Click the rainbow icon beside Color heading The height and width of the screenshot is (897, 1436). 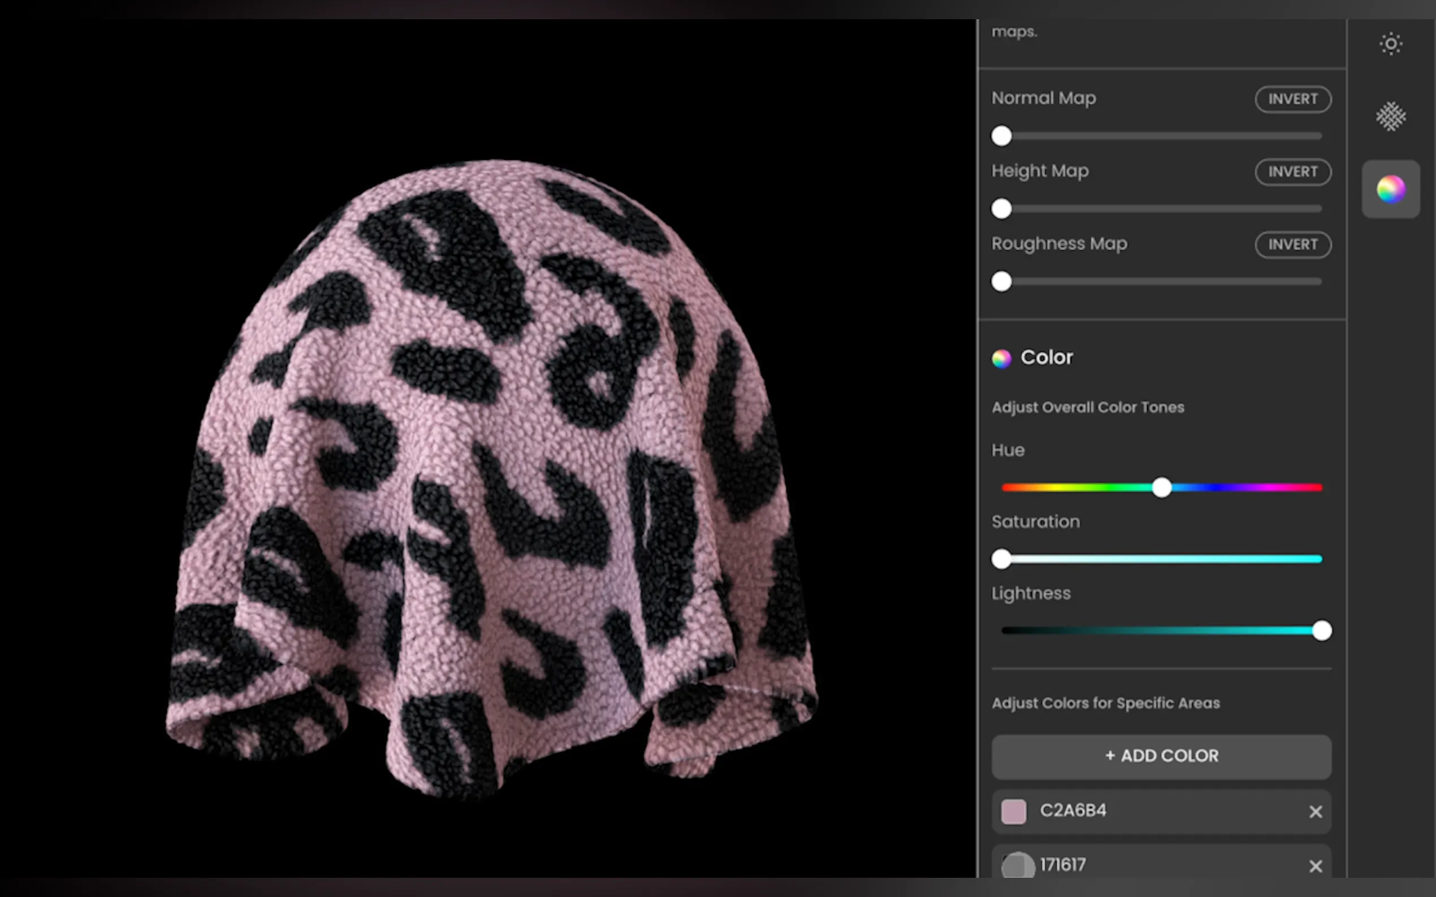[1001, 358]
